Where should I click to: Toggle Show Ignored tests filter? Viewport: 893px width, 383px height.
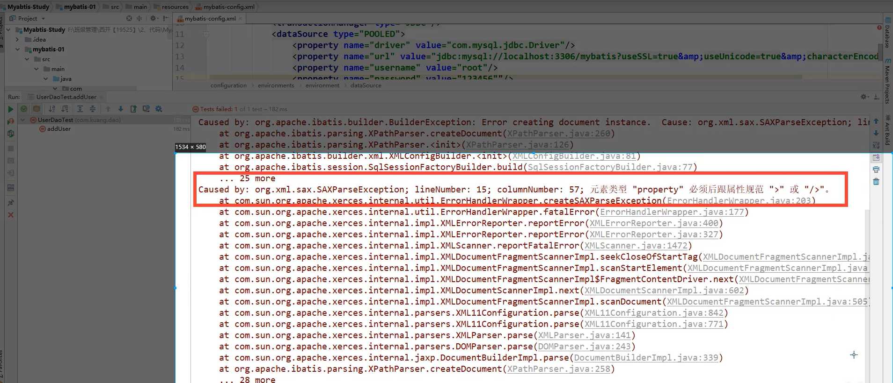[36, 109]
